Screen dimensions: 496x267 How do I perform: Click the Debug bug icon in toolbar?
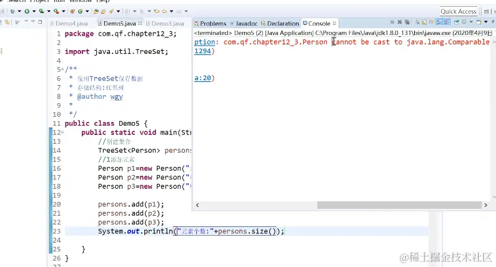[x=12, y=11]
